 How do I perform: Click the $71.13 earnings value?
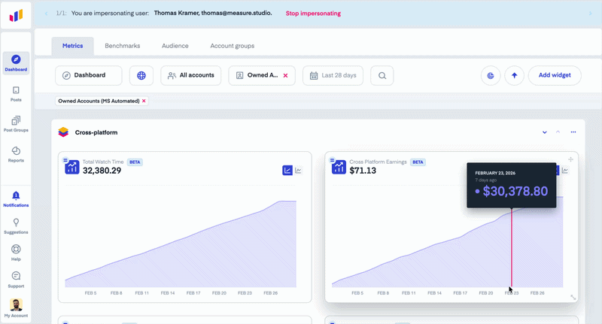click(363, 171)
